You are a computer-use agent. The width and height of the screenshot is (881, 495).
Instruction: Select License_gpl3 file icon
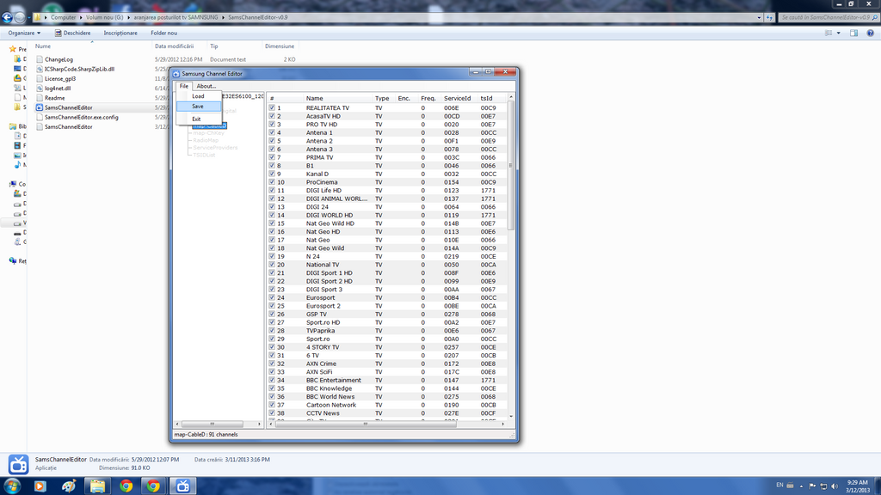coord(40,78)
